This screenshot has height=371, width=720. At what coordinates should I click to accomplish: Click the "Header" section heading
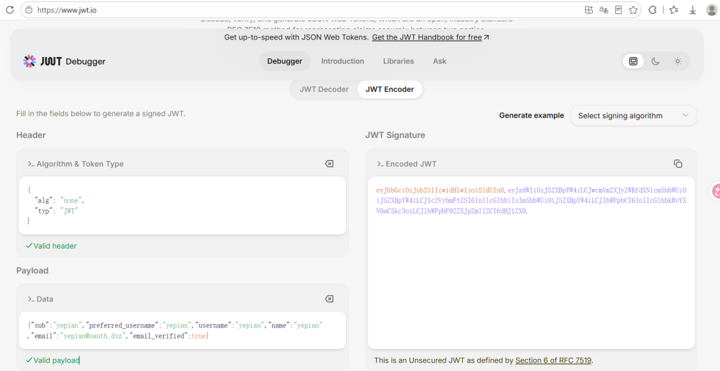click(x=31, y=135)
